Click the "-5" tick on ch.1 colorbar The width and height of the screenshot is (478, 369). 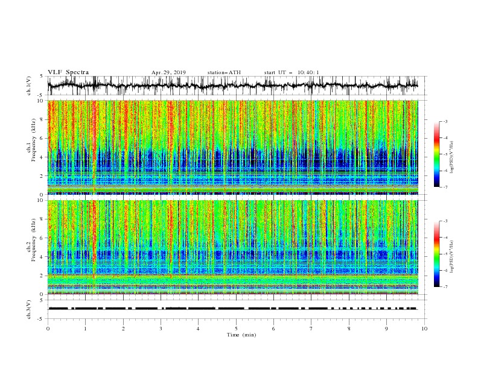pos(445,154)
